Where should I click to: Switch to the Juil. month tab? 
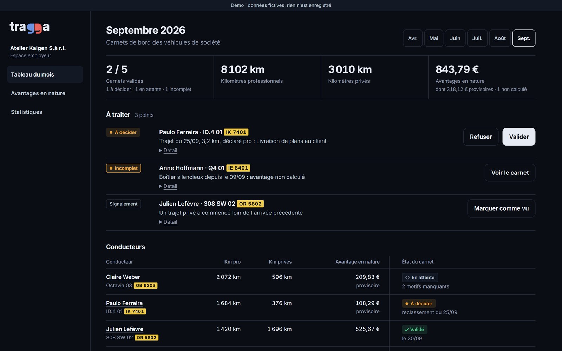[x=477, y=38]
